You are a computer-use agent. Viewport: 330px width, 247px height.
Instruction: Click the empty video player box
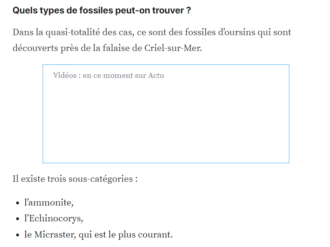[x=166, y=119]
